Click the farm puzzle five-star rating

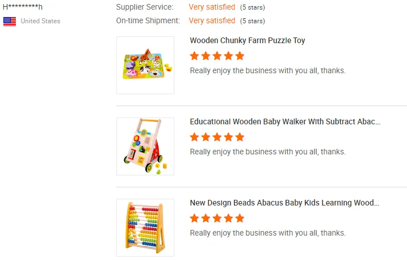pyautogui.click(x=217, y=56)
